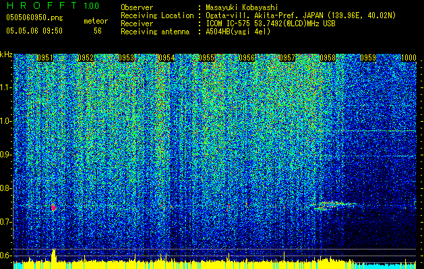The height and width of the screenshot is (269, 424).
Task: Click the 0954 time marker
Action: (x=166, y=58)
